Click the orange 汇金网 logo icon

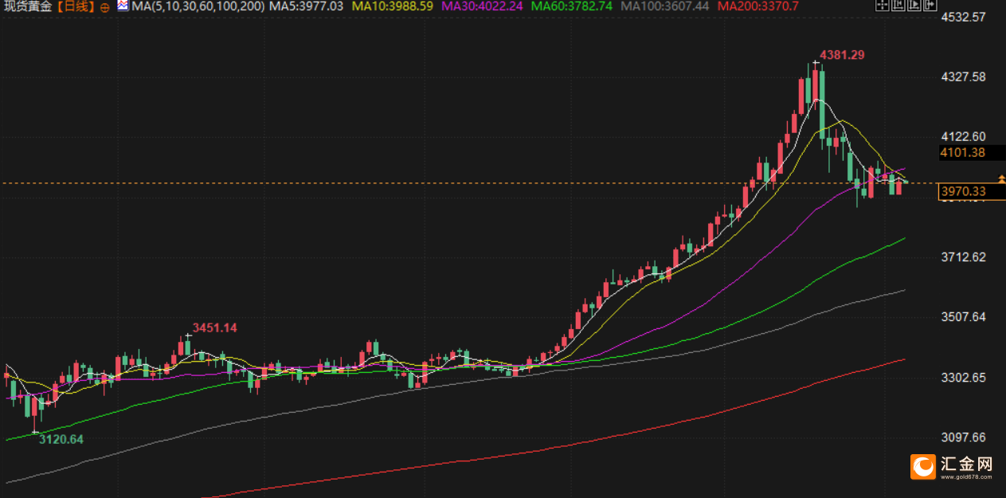(923, 466)
